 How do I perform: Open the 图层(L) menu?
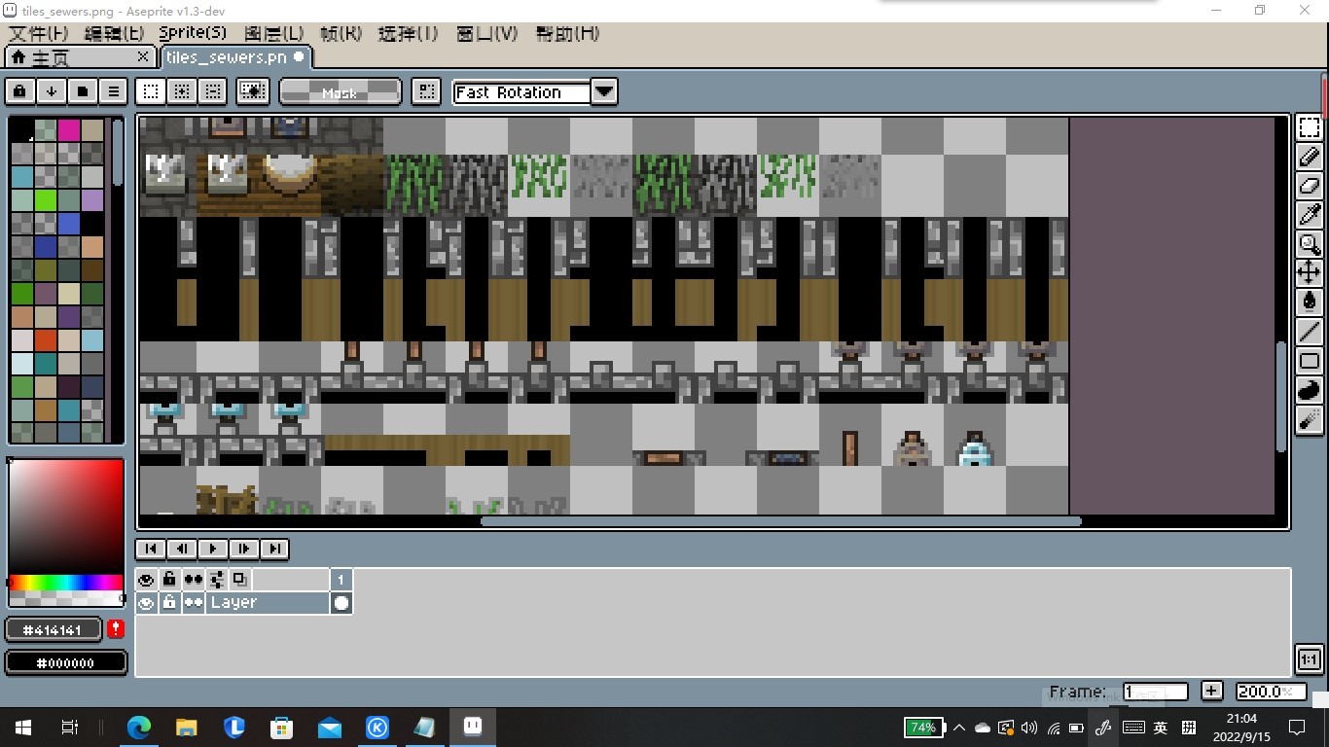pyautogui.click(x=273, y=34)
